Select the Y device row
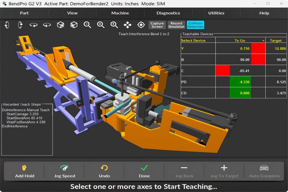This screenshot has height=192, width=288. (x=198, y=49)
